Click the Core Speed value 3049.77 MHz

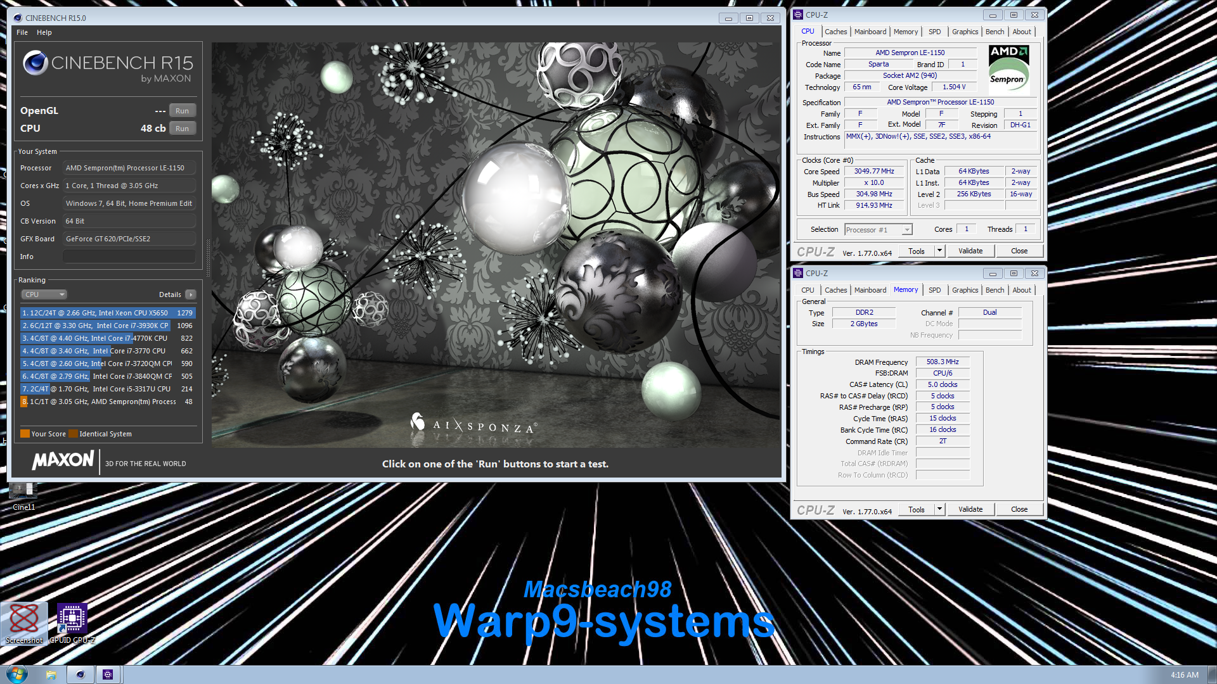point(873,172)
